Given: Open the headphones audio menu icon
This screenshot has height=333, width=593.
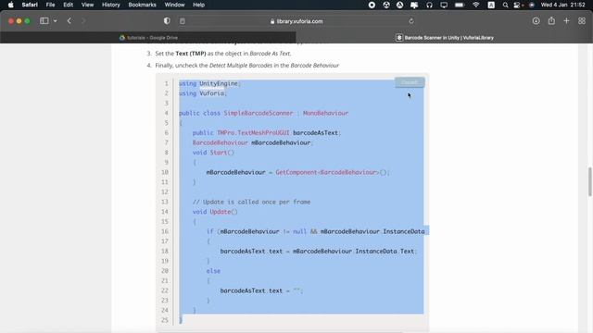Looking at the screenshot, I should click(x=429, y=5).
